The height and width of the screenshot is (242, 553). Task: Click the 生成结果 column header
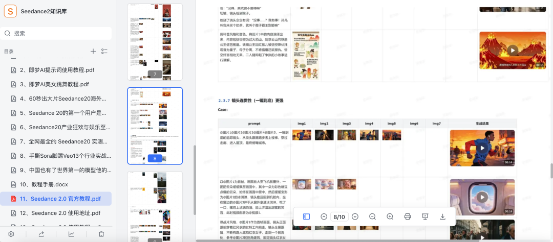[482, 124]
